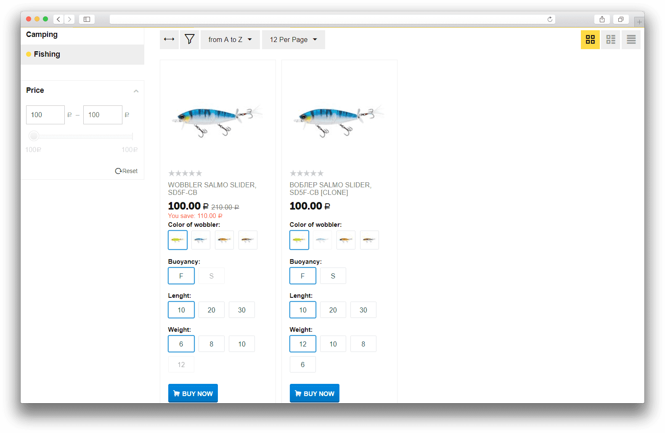Select third orange wobbler color, first product

[224, 240]
